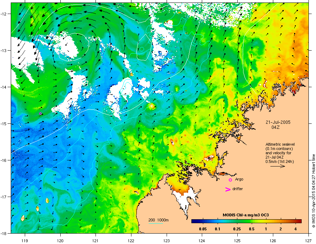Click the longitude axis label 126
This screenshot has width=316, height=244.
273,240
